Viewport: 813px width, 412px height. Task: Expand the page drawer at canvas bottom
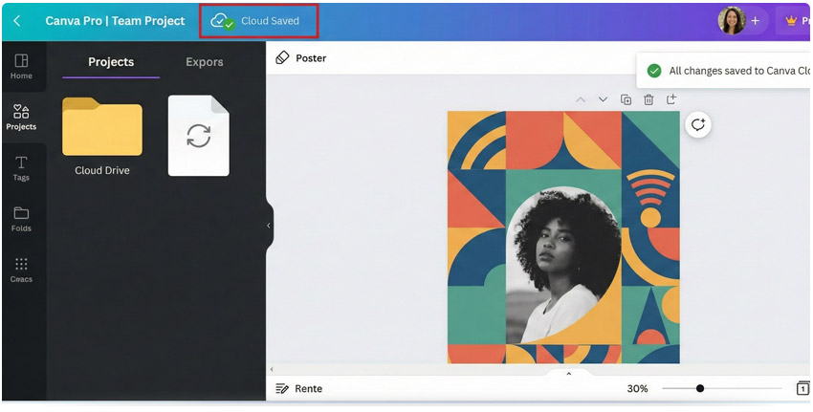pyautogui.click(x=568, y=374)
